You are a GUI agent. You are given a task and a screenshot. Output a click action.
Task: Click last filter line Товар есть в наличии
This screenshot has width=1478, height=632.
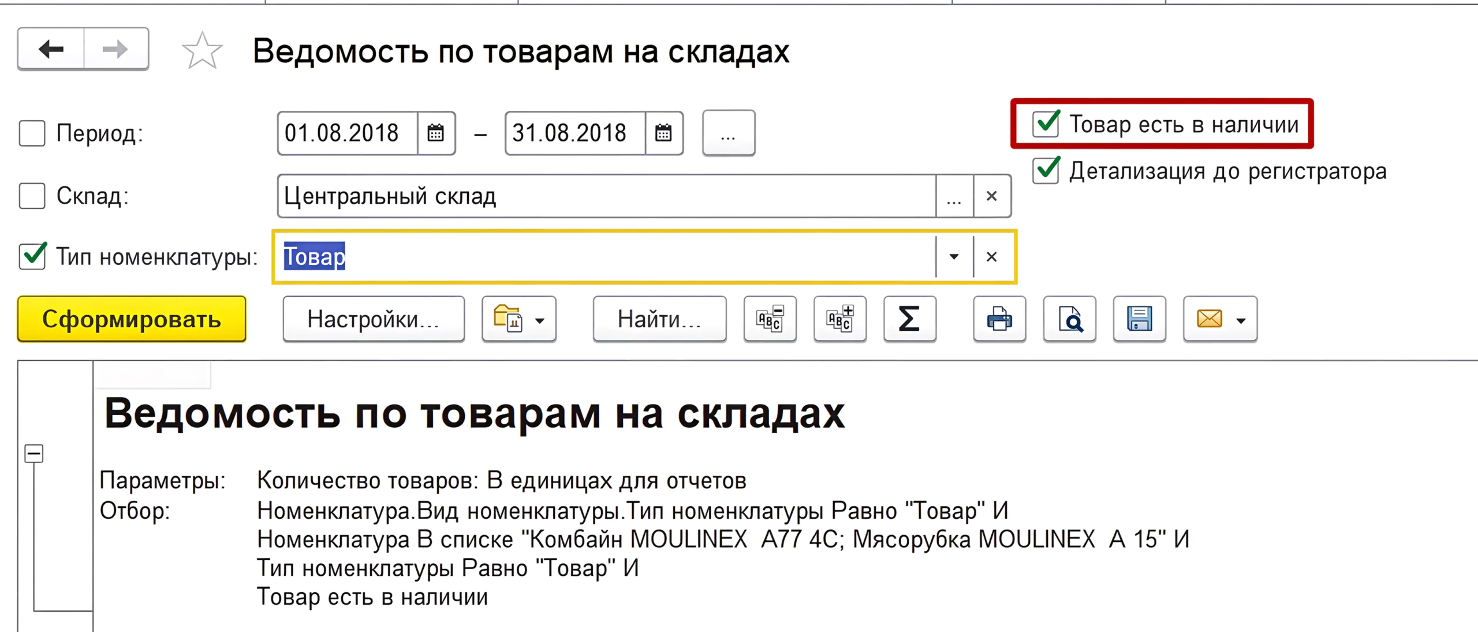[372, 597]
